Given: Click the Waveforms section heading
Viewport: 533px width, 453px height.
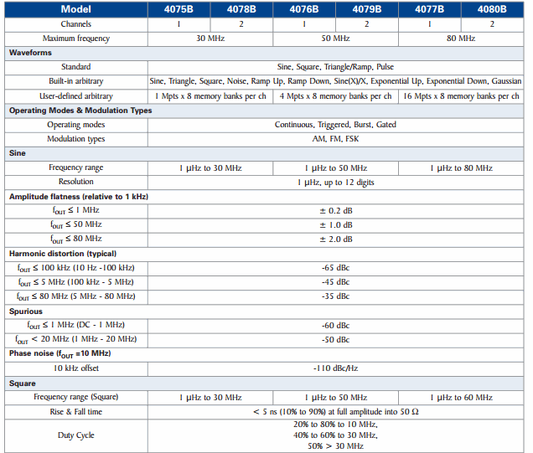Looking at the screenshot, I should coord(31,53).
